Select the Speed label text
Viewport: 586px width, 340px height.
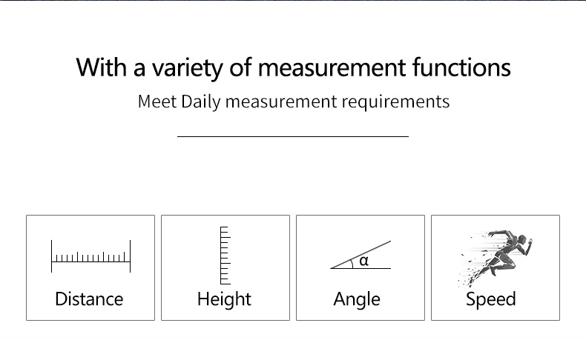[491, 300]
